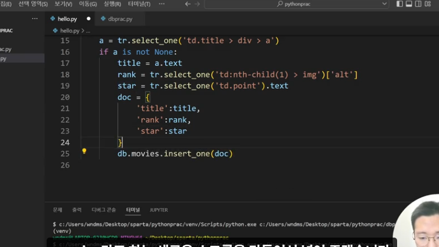Click the 'if a is not None:' line
Viewport: 439px width, 247px height.
click(x=138, y=52)
